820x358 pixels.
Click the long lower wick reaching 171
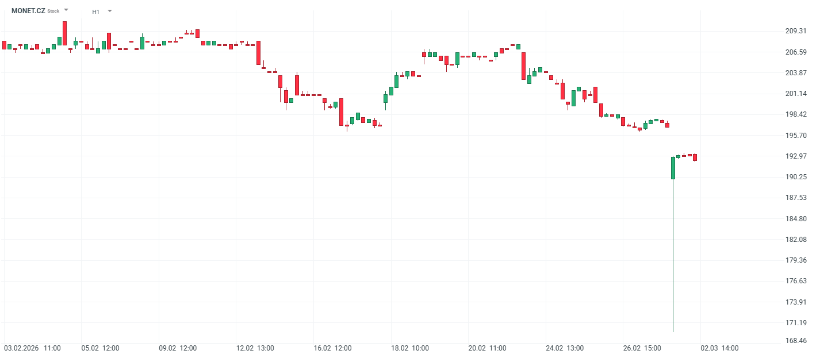(673, 259)
